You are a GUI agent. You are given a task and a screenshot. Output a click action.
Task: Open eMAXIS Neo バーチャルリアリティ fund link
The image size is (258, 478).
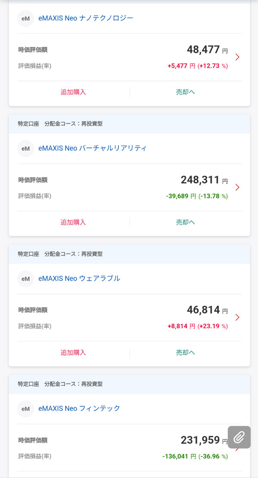(92, 148)
